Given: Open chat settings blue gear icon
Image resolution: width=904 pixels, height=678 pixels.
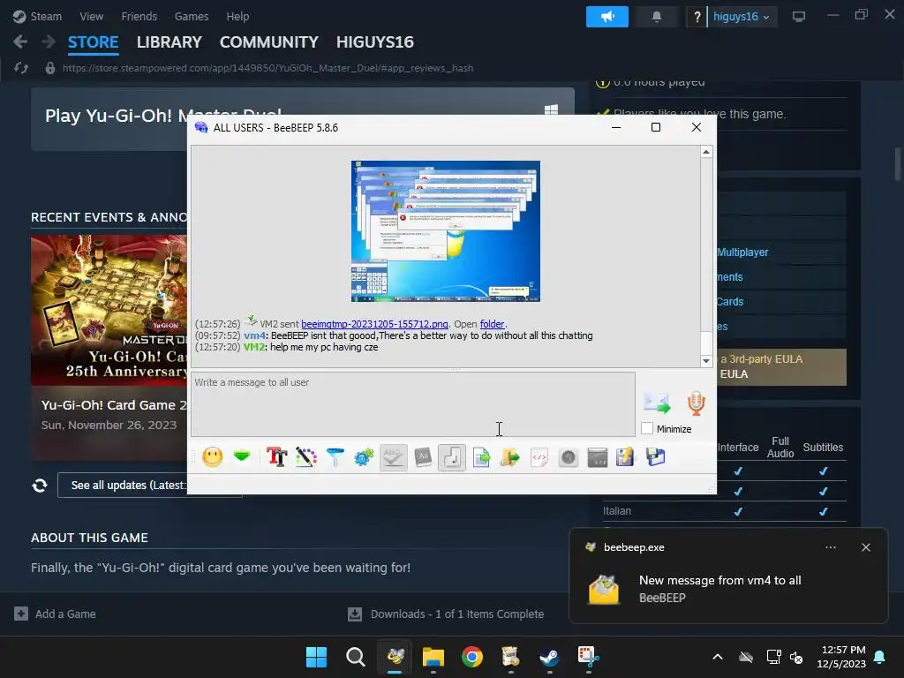Looking at the screenshot, I should point(364,457).
